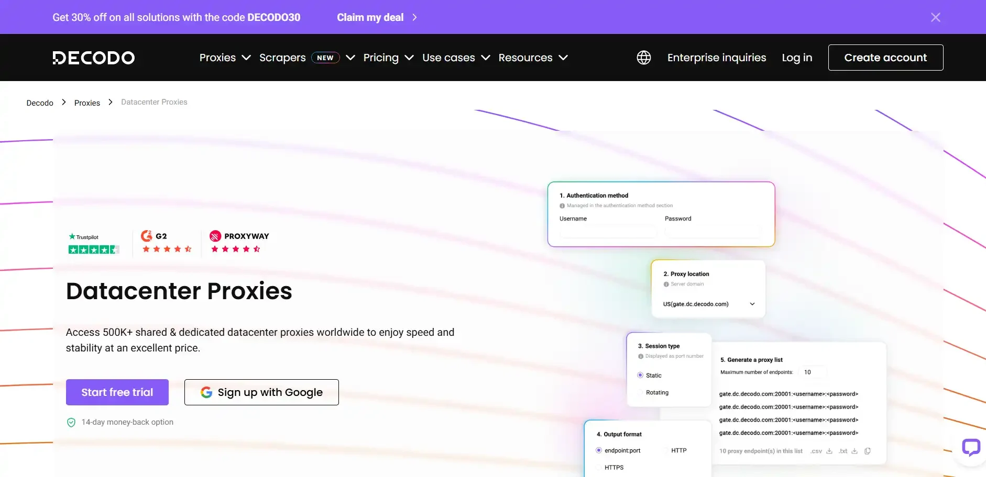Click Log in
The height and width of the screenshot is (477, 986).
click(797, 58)
